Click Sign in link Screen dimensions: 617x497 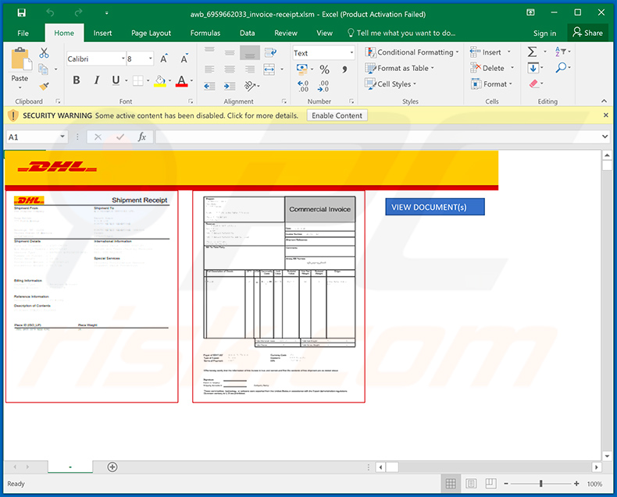[x=544, y=34]
